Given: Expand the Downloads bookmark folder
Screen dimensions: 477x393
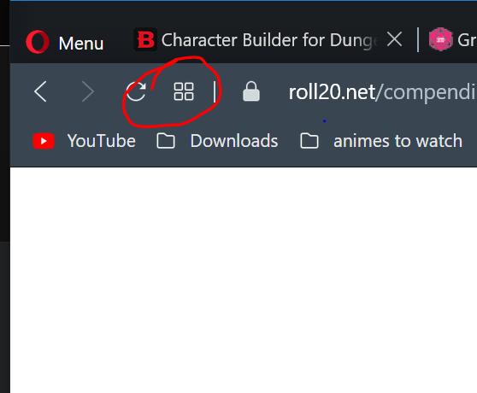Looking at the screenshot, I should coord(217,141).
